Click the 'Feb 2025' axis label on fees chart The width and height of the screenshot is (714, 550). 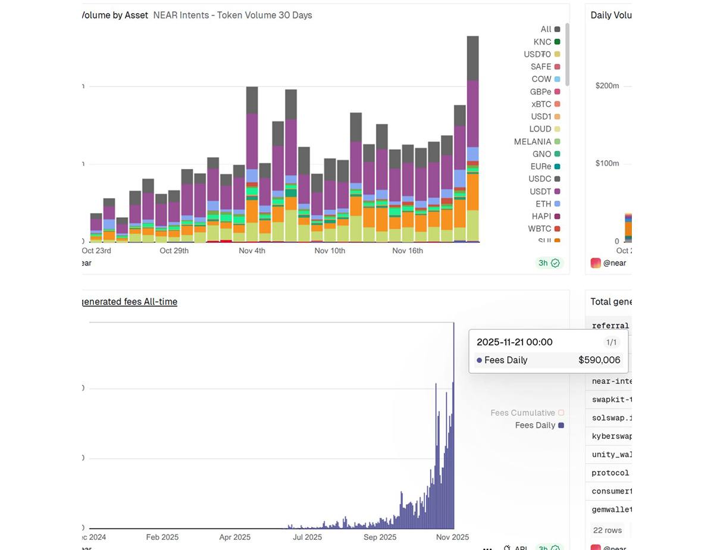162,537
